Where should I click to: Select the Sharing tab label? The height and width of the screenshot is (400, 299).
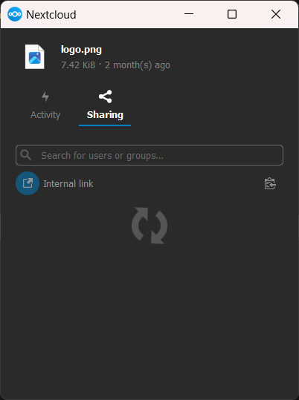[x=105, y=115]
